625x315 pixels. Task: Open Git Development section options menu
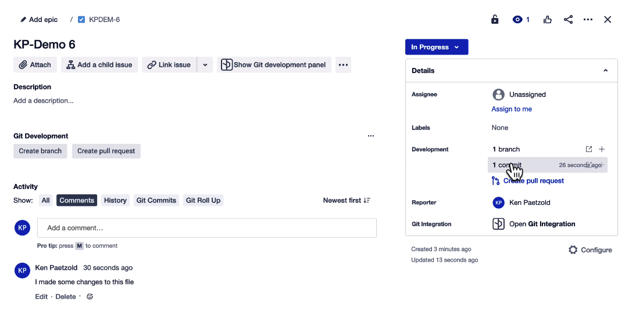pos(371,136)
